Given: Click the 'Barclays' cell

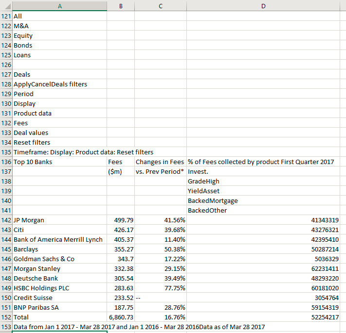Looking at the screenshot, I should tap(59, 249).
